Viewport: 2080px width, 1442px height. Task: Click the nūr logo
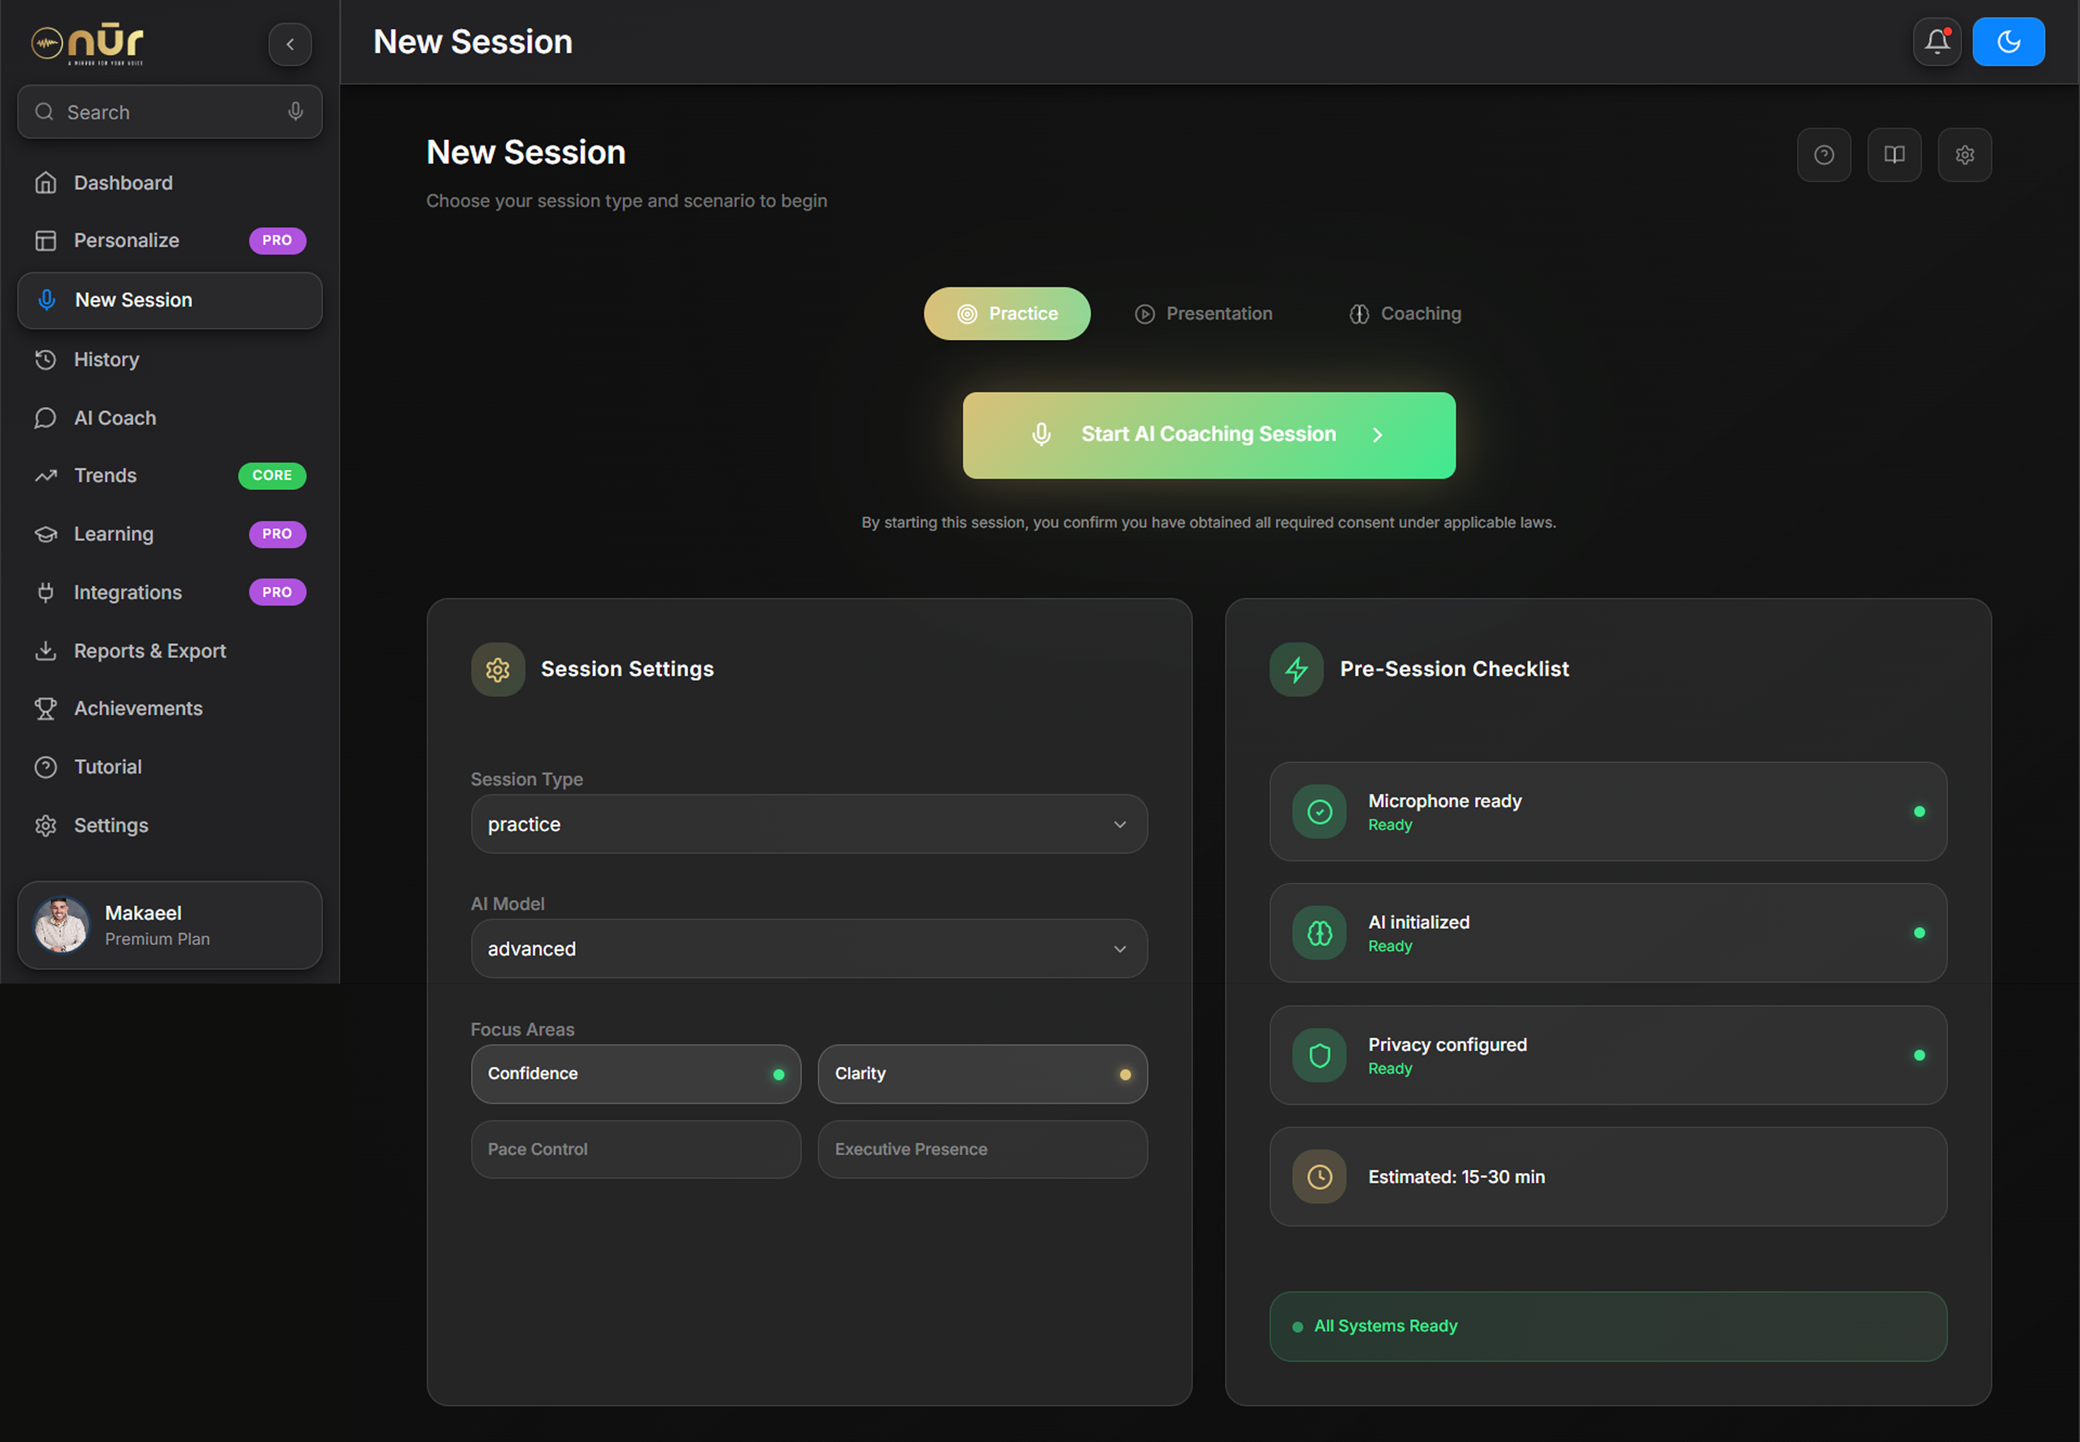[88, 43]
